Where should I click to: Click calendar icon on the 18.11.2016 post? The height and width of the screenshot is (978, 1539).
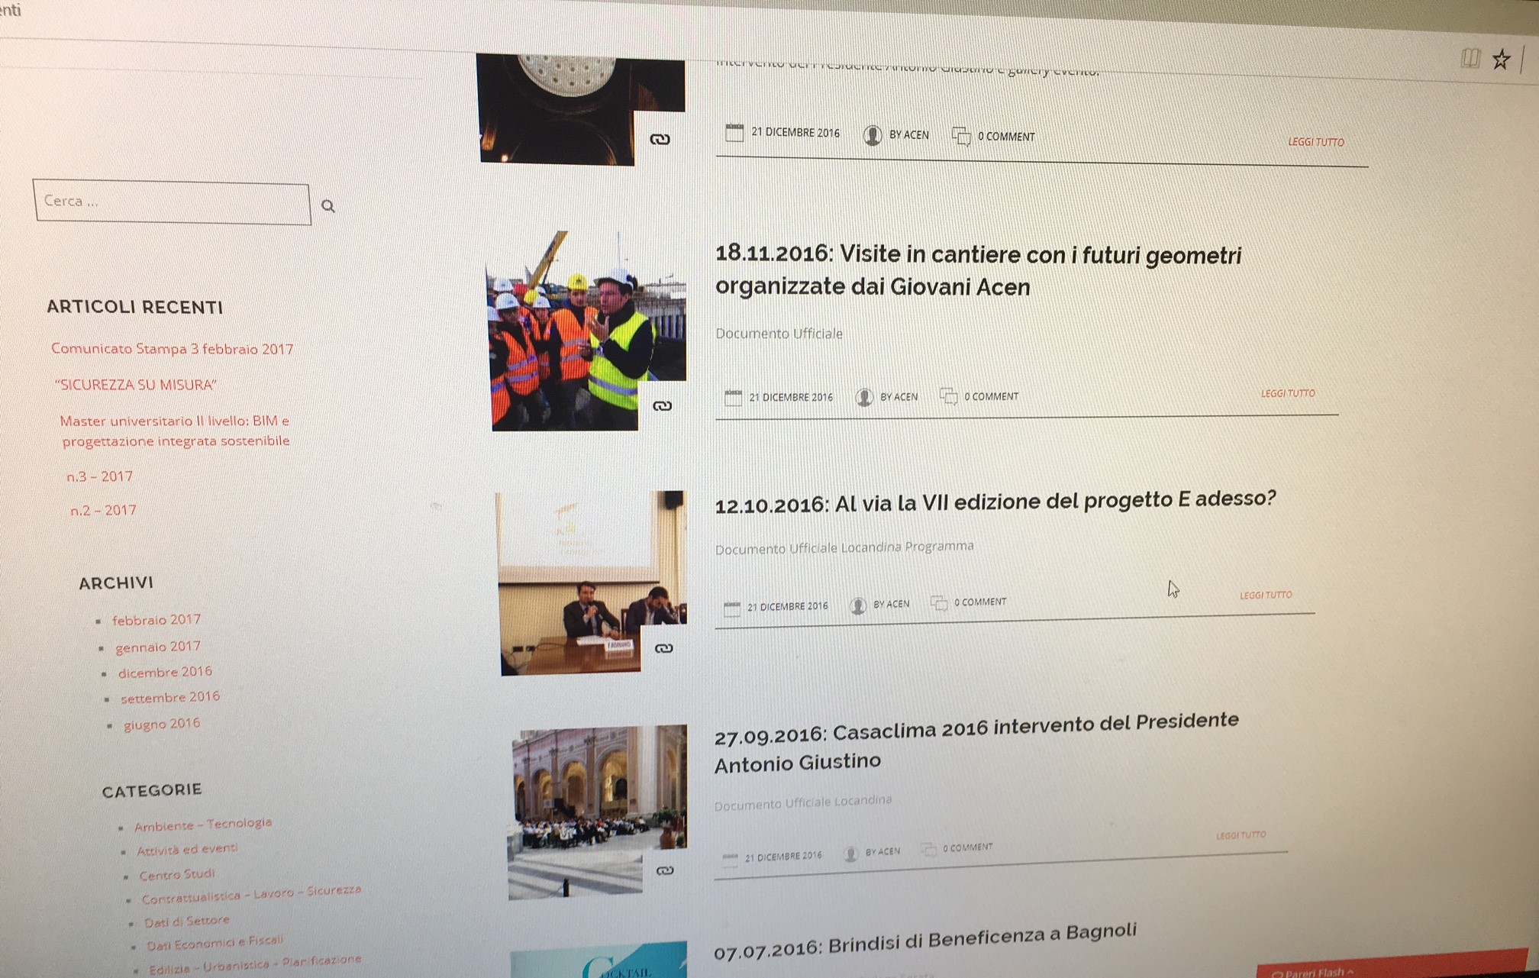[733, 398]
